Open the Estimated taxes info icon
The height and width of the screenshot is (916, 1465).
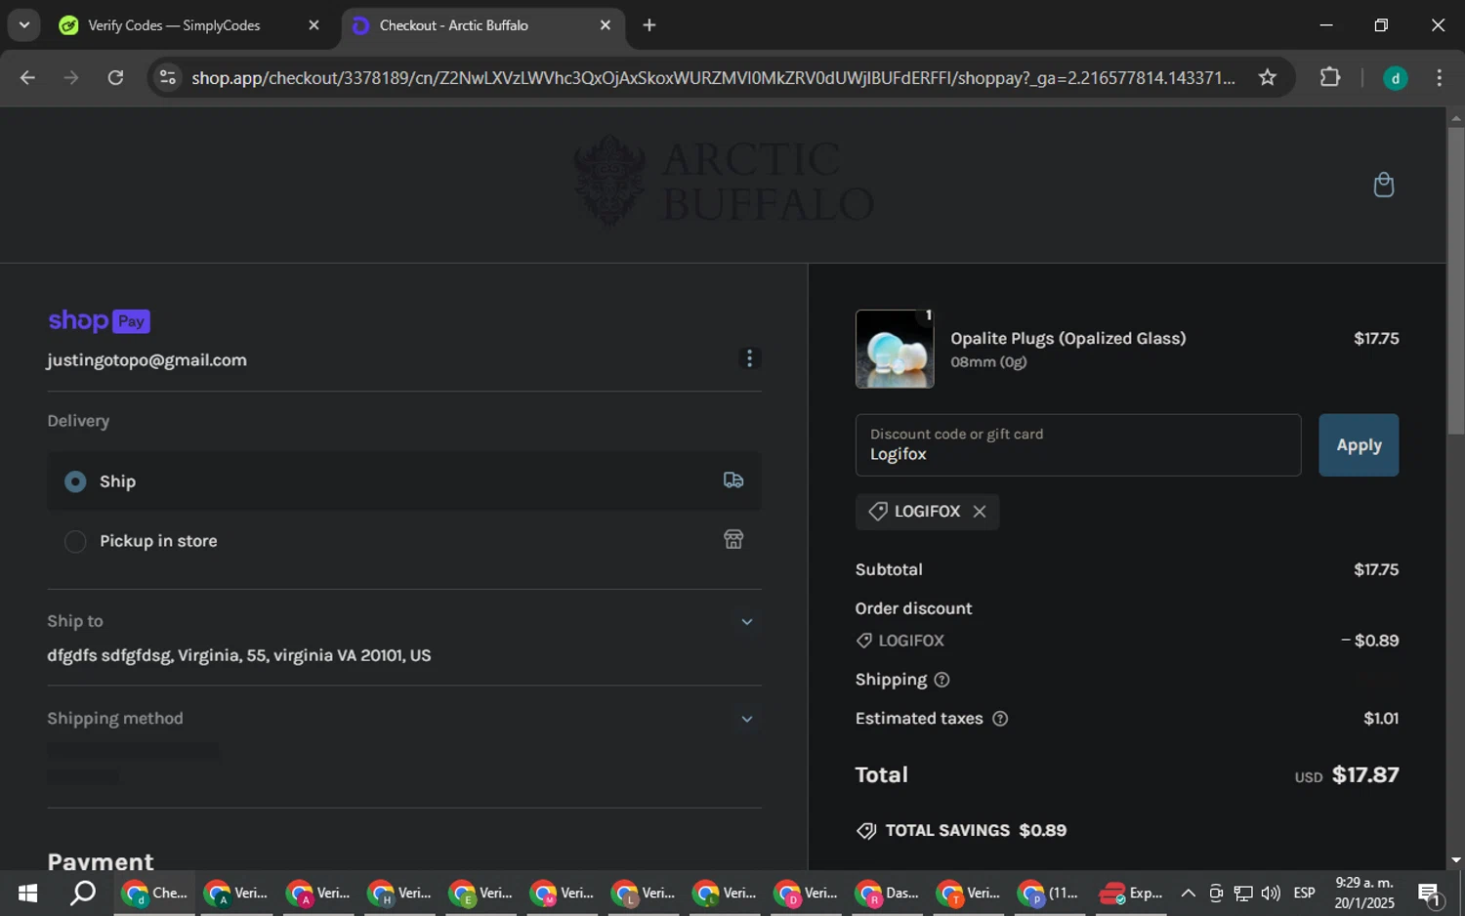pos(1000,719)
